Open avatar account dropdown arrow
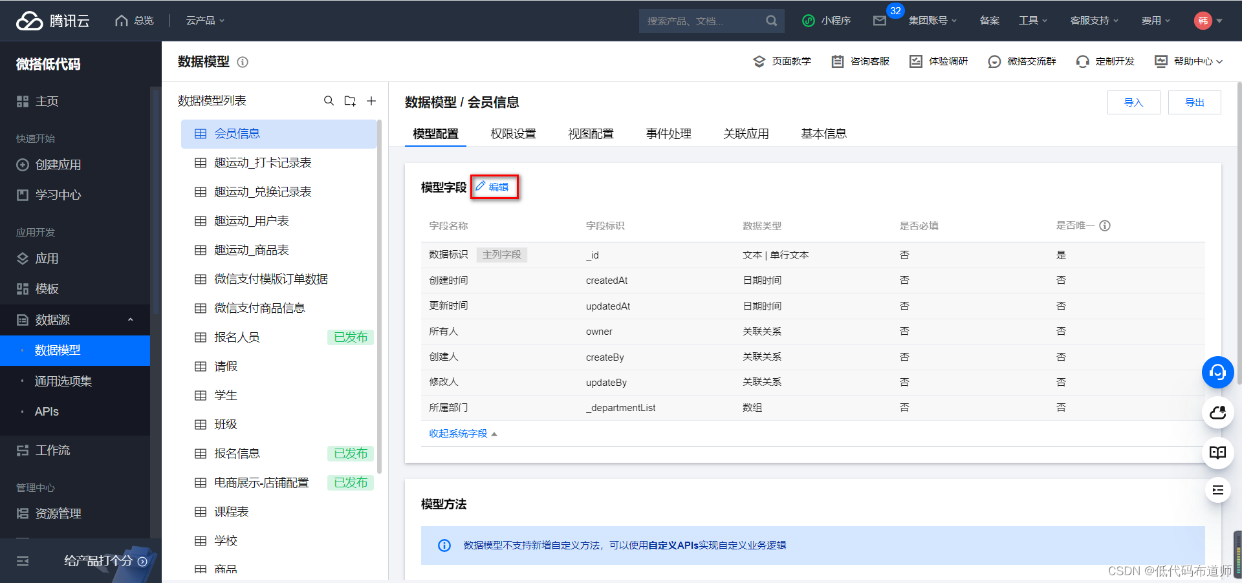1242x583 pixels. (1219, 21)
